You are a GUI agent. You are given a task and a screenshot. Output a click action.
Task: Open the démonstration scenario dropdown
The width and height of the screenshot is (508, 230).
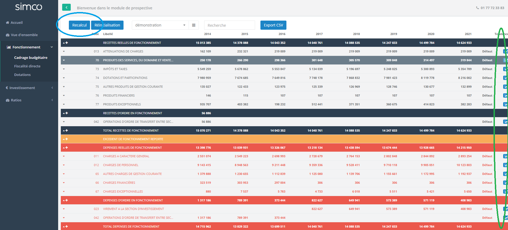coord(160,25)
